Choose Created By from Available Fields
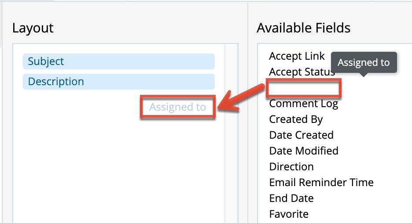 tap(296, 119)
